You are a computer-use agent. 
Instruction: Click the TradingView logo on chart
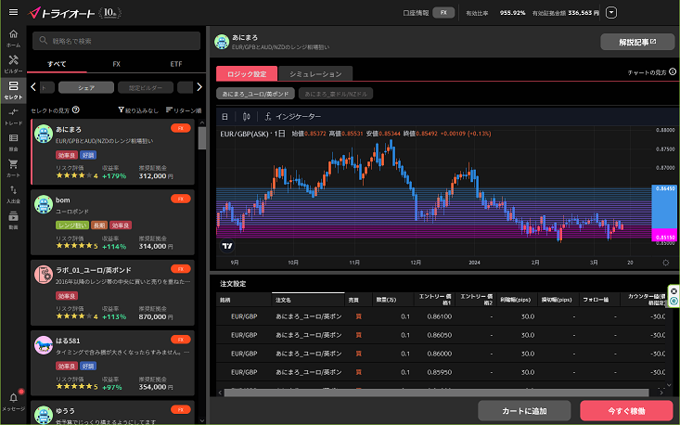(x=227, y=246)
